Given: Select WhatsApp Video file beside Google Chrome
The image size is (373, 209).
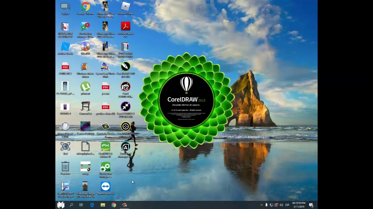Looking at the screenshot, I should [105, 10].
